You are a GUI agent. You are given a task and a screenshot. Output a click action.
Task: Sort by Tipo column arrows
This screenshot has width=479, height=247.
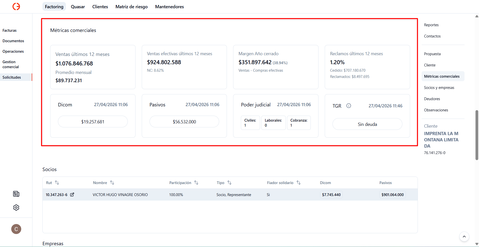tap(229, 183)
